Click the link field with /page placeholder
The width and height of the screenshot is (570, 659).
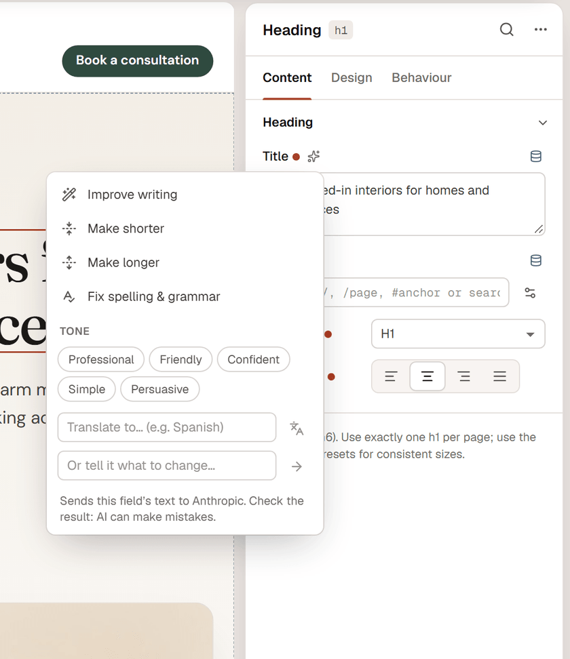pos(416,292)
